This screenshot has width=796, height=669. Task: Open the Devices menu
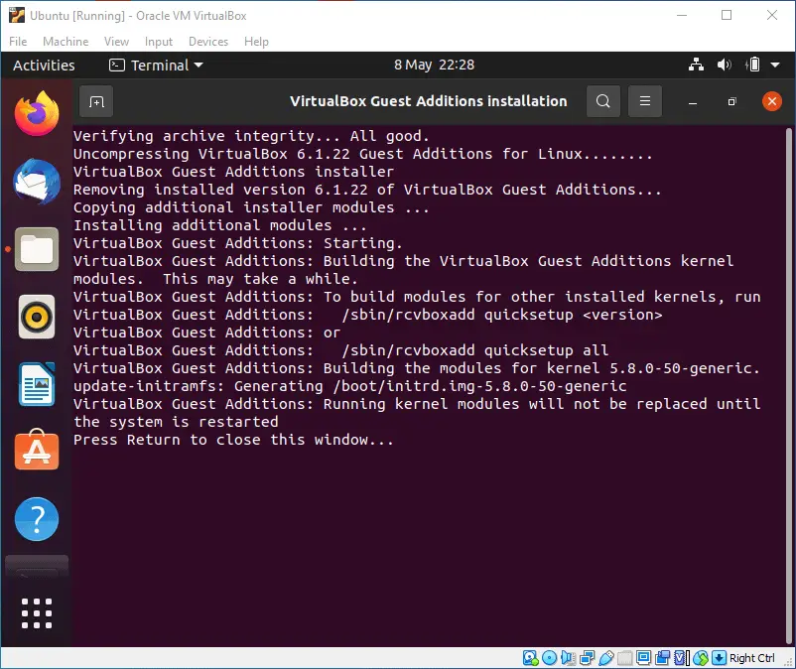(208, 42)
